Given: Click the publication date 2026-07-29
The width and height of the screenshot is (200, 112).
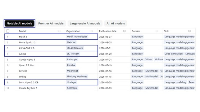Looking at the screenshot, I should (105, 54).
